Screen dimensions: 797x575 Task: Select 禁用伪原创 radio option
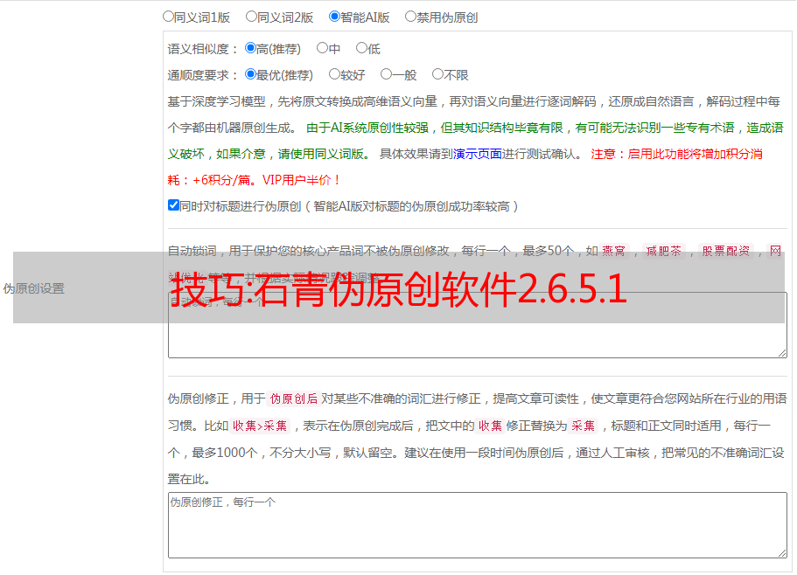coord(410,17)
